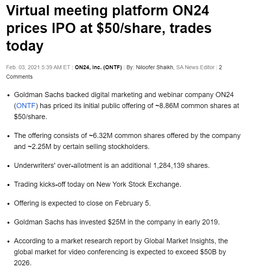254x272 pixels.
Task: Click the year 2026 ending the article
Action: click(x=22, y=263)
